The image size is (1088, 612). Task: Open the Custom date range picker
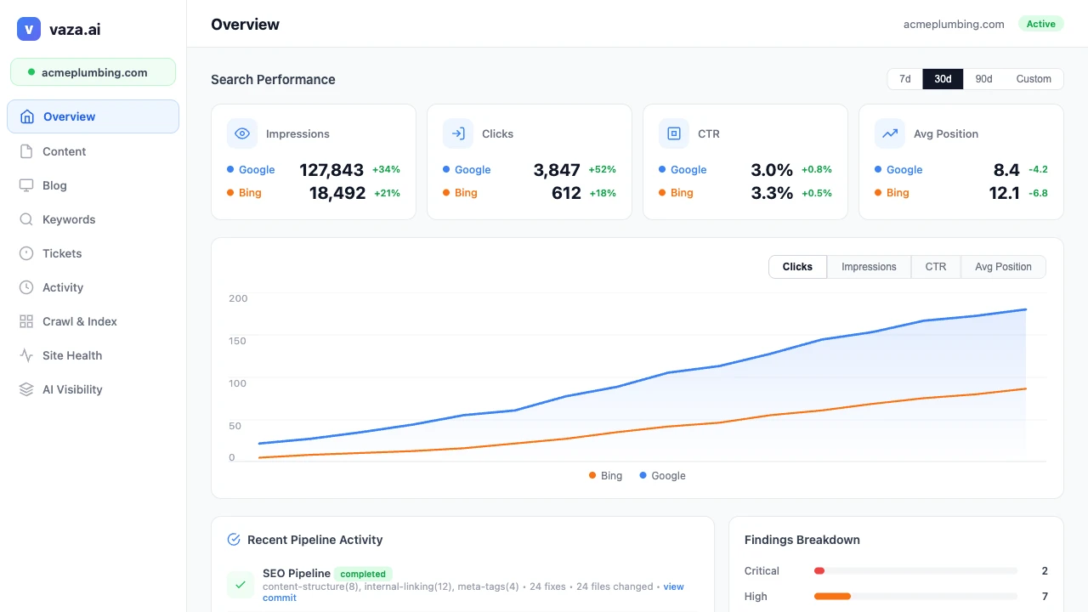[x=1034, y=79]
